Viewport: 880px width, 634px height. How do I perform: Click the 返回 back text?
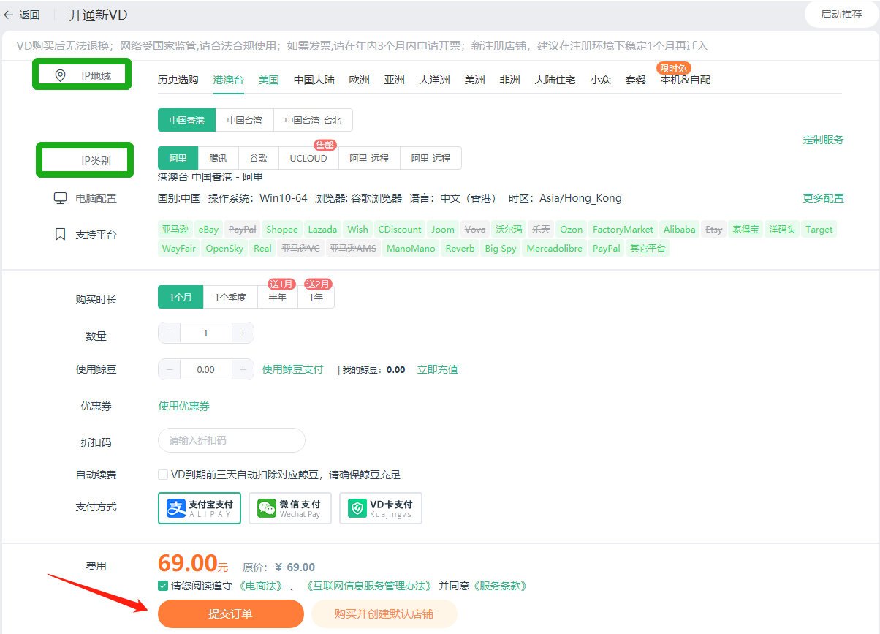coord(30,15)
